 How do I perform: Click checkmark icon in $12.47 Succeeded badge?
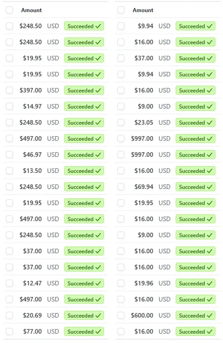tap(98, 283)
